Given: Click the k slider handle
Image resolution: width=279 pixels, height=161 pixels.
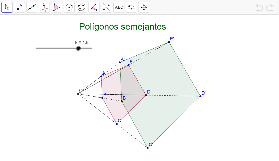Looking at the screenshot, I should click(78, 48).
